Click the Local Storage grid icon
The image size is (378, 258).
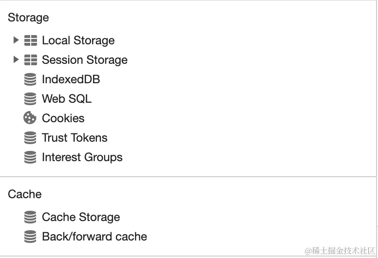point(30,40)
